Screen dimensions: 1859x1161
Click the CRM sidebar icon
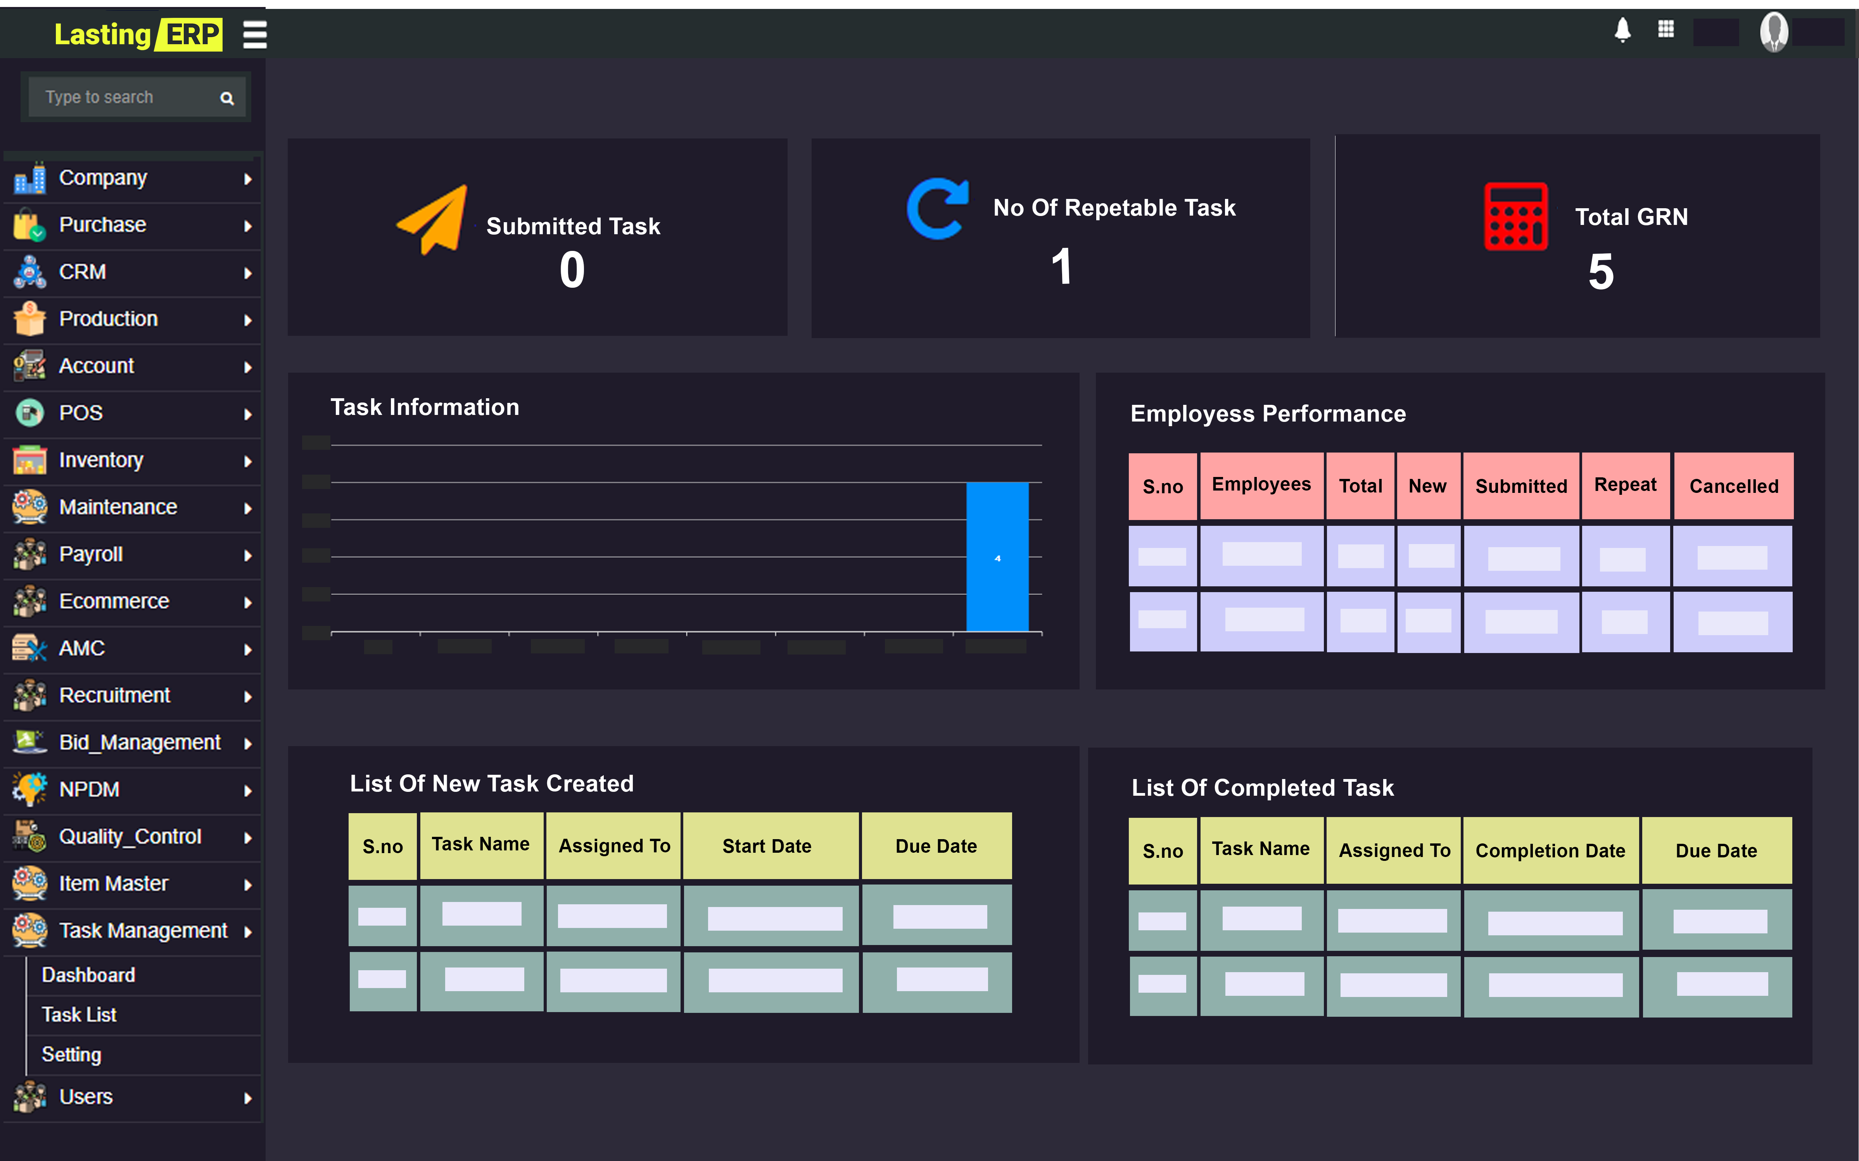tap(29, 272)
